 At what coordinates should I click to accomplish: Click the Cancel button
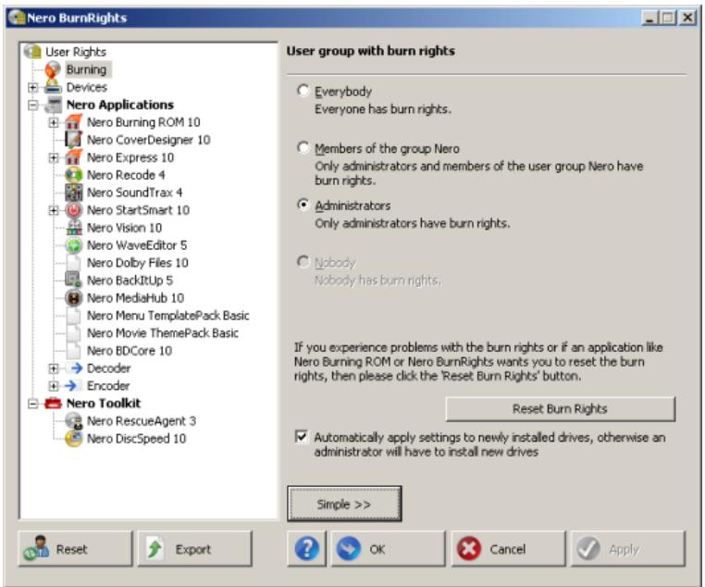point(508,548)
